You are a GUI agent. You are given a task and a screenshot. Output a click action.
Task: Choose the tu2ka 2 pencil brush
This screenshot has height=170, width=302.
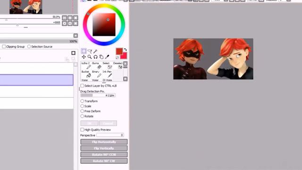[86, 66]
